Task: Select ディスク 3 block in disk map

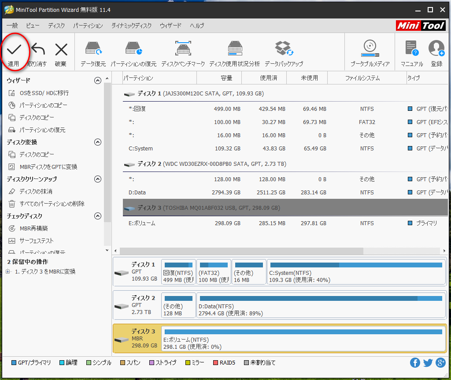Action: click(137, 339)
